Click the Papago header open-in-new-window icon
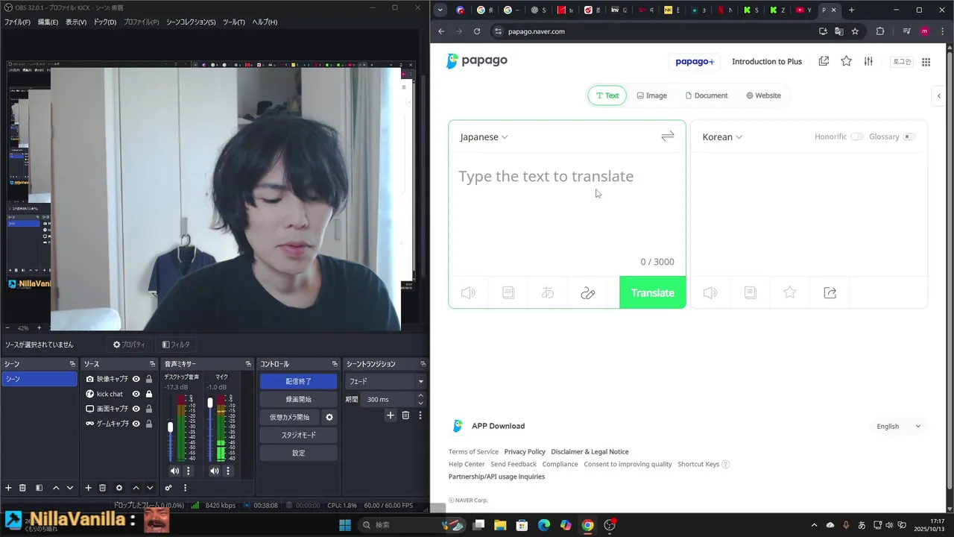 824,61
